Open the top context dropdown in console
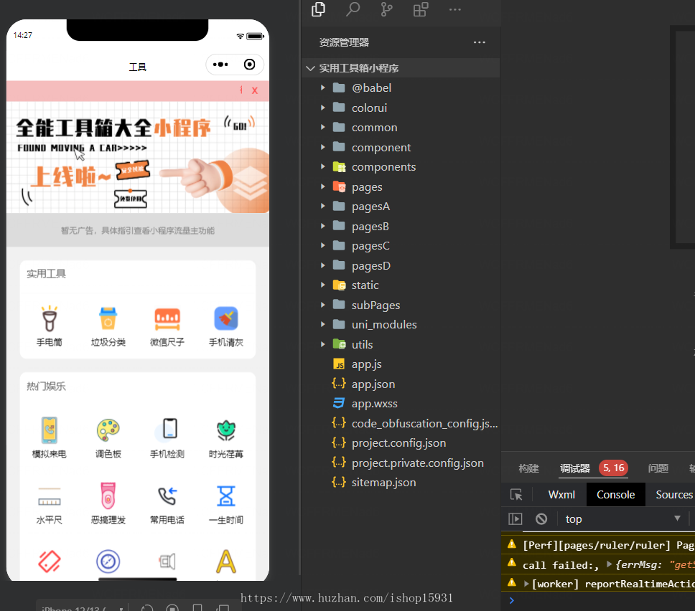This screenshot has width=695, height=611. [x=622, y=519]
